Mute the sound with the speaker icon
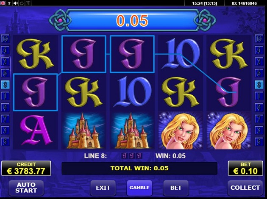This screenshot has height=199, width=267. (x=16, y=3)
